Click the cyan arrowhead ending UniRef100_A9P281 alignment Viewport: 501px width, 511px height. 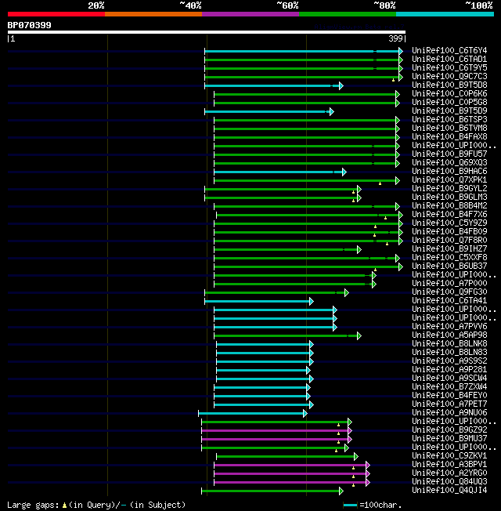[308, 370]
